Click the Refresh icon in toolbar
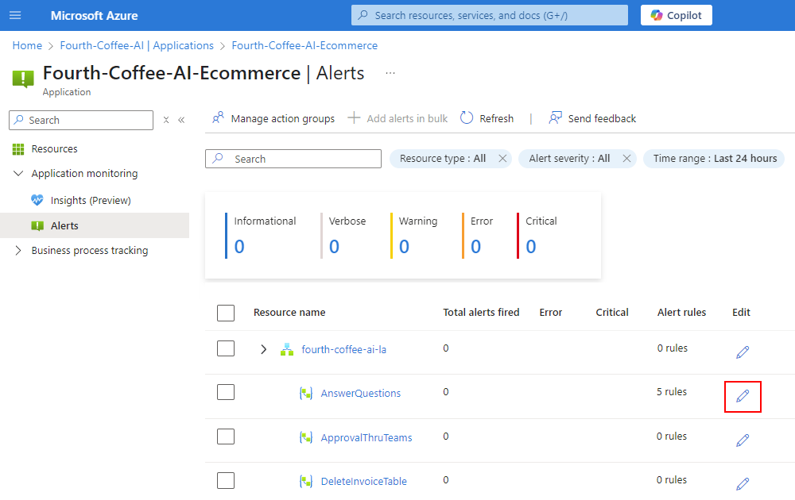 tap(467, 118)
